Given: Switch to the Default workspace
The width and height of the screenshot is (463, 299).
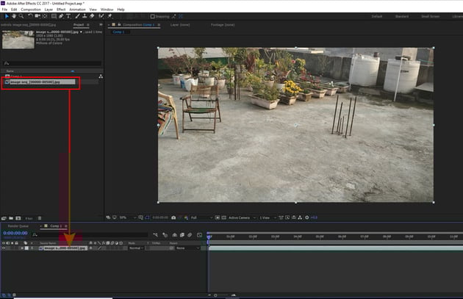Looking at the screenshot, I should 377,15.
